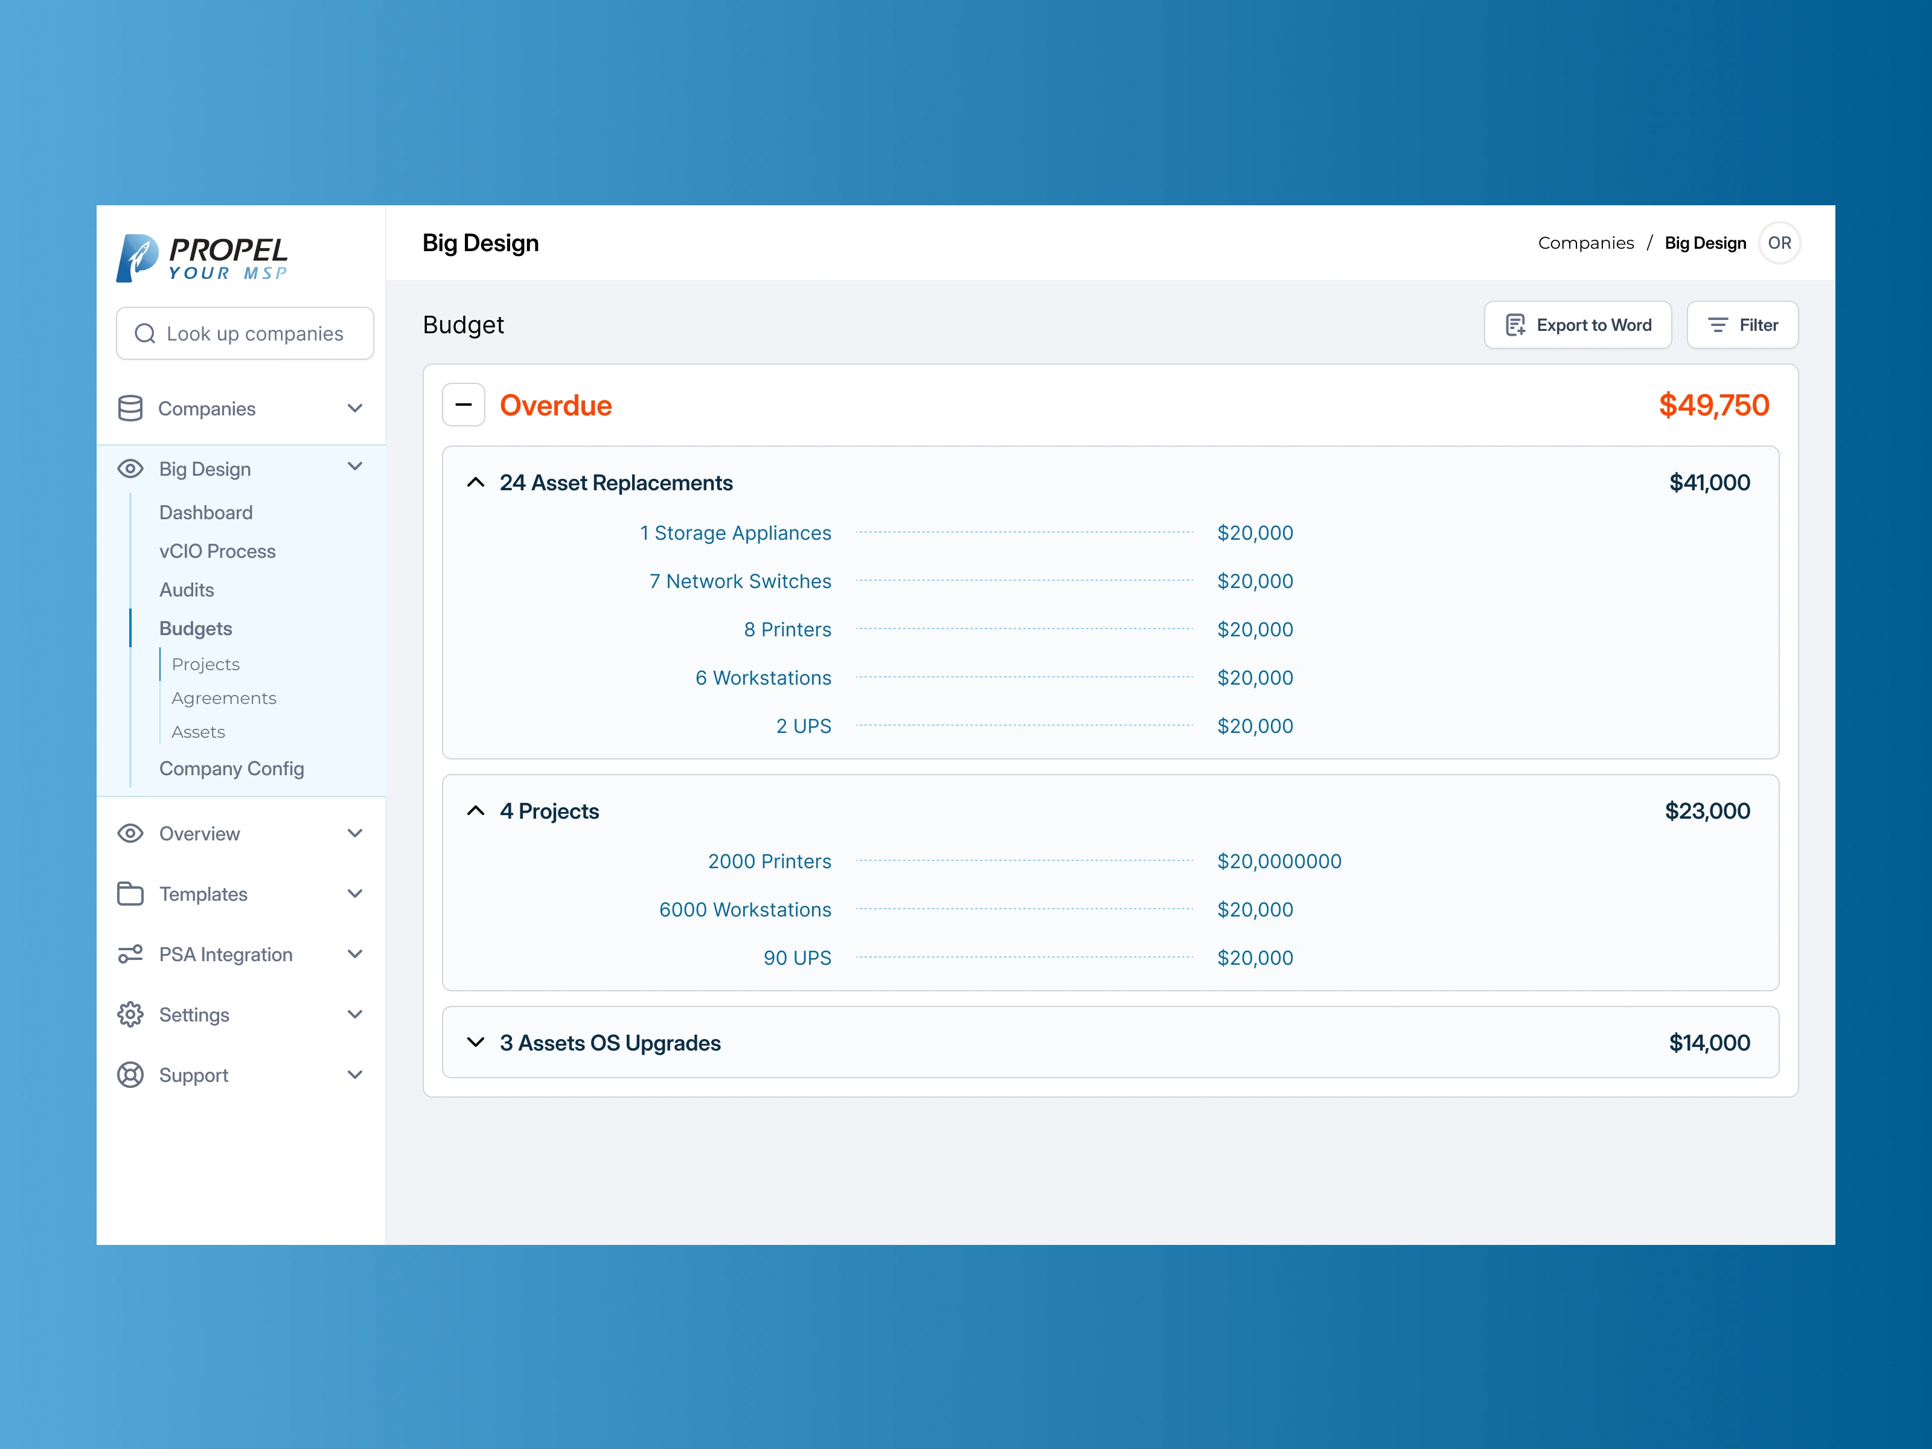Collapse the Big Design sidebar chevron
This screenshot has width=1932, height=1449.
click(354, 467)
